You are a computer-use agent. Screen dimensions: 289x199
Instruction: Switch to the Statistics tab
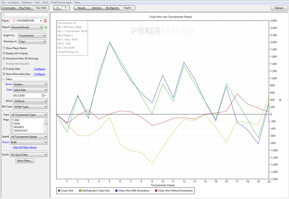click(96, 8)
